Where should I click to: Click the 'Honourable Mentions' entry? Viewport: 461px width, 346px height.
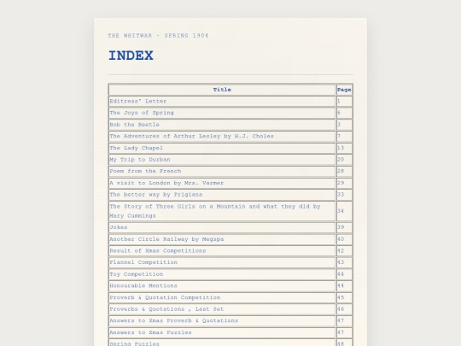point(222,286)
